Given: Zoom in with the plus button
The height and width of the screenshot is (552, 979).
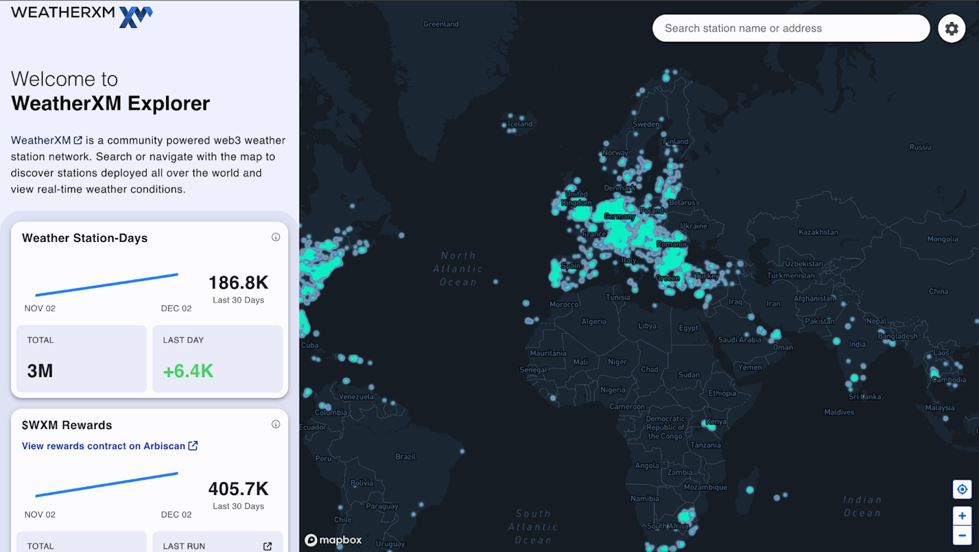Looking at the screenshot, I should pos(962,516).
